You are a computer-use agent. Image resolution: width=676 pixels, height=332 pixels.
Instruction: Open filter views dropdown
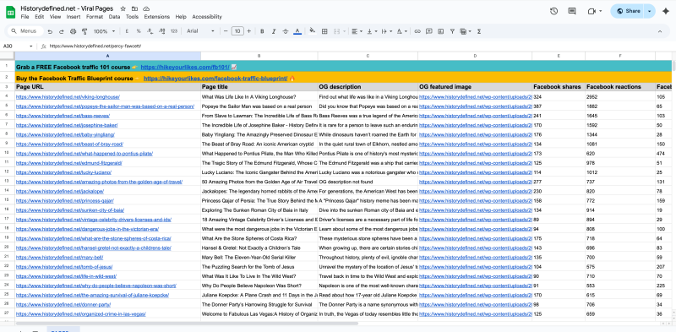466,31
